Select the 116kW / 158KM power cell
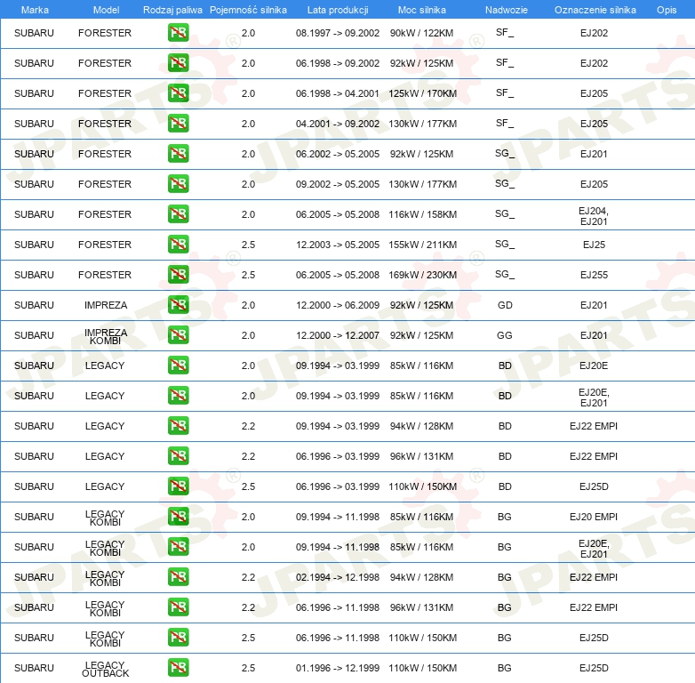The image size is (695, 683). [422, 214]
